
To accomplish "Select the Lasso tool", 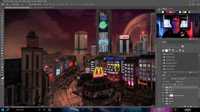I will 2,16.
